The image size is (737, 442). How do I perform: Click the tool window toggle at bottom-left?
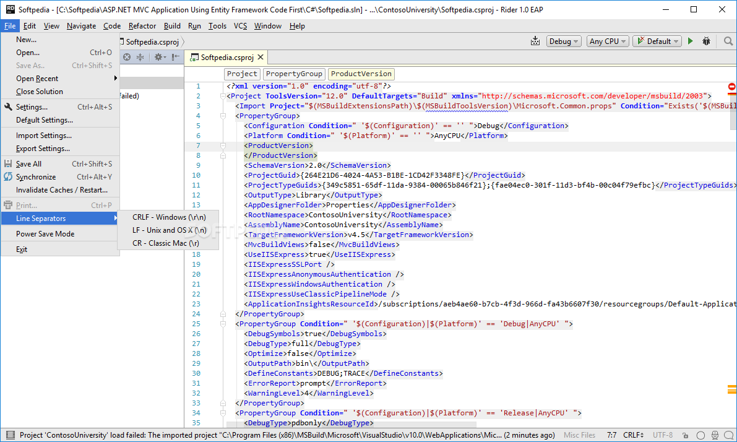10,435
